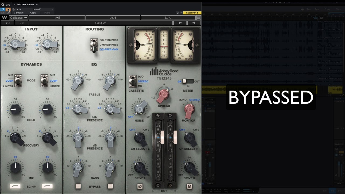Open the 1 - TG12345 Stereo dropdown
The height and width of the screenshot is (194, 345).
click(x=26, y=5)
